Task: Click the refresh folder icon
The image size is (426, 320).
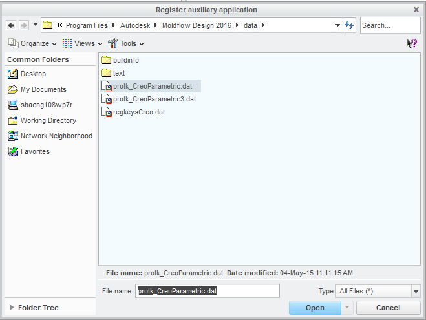Action: click(x=349, y=25)
